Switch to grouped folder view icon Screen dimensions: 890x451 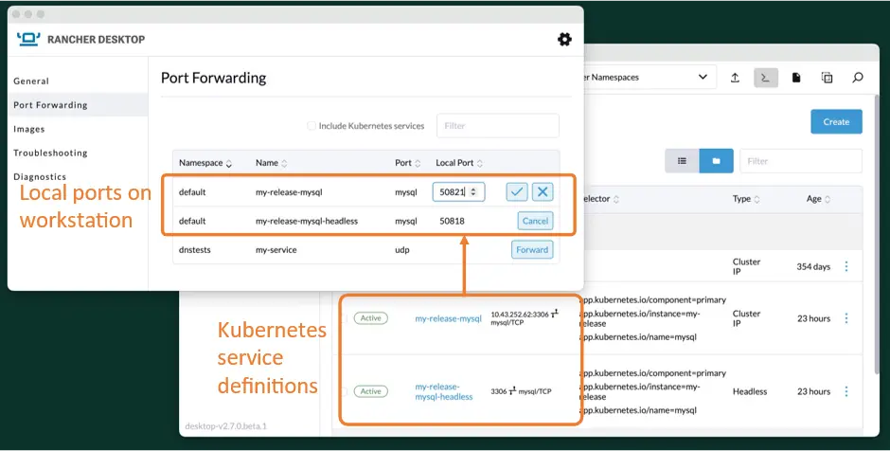click(x=717, y=161)
